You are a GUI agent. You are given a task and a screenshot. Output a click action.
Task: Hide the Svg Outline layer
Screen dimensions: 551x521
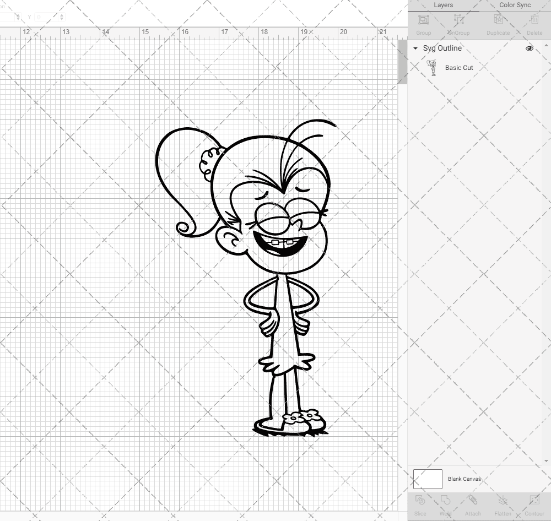coord(529,48)
